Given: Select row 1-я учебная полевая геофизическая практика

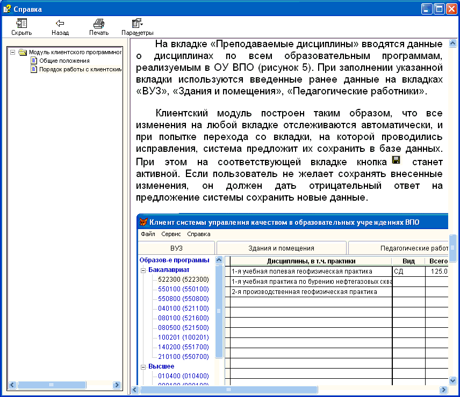Looking at the screenshot, I should pos(311,271).
